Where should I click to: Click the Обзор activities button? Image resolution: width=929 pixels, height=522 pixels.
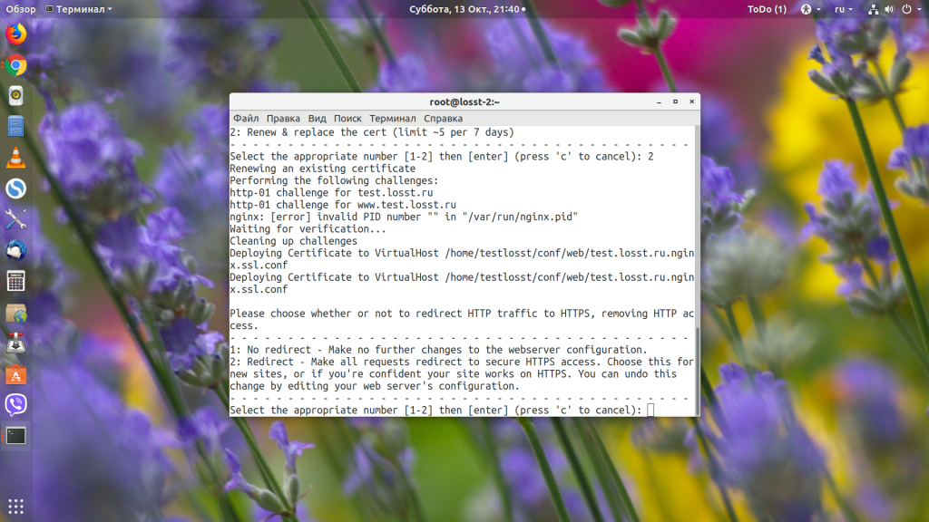[x=21, y=9]
